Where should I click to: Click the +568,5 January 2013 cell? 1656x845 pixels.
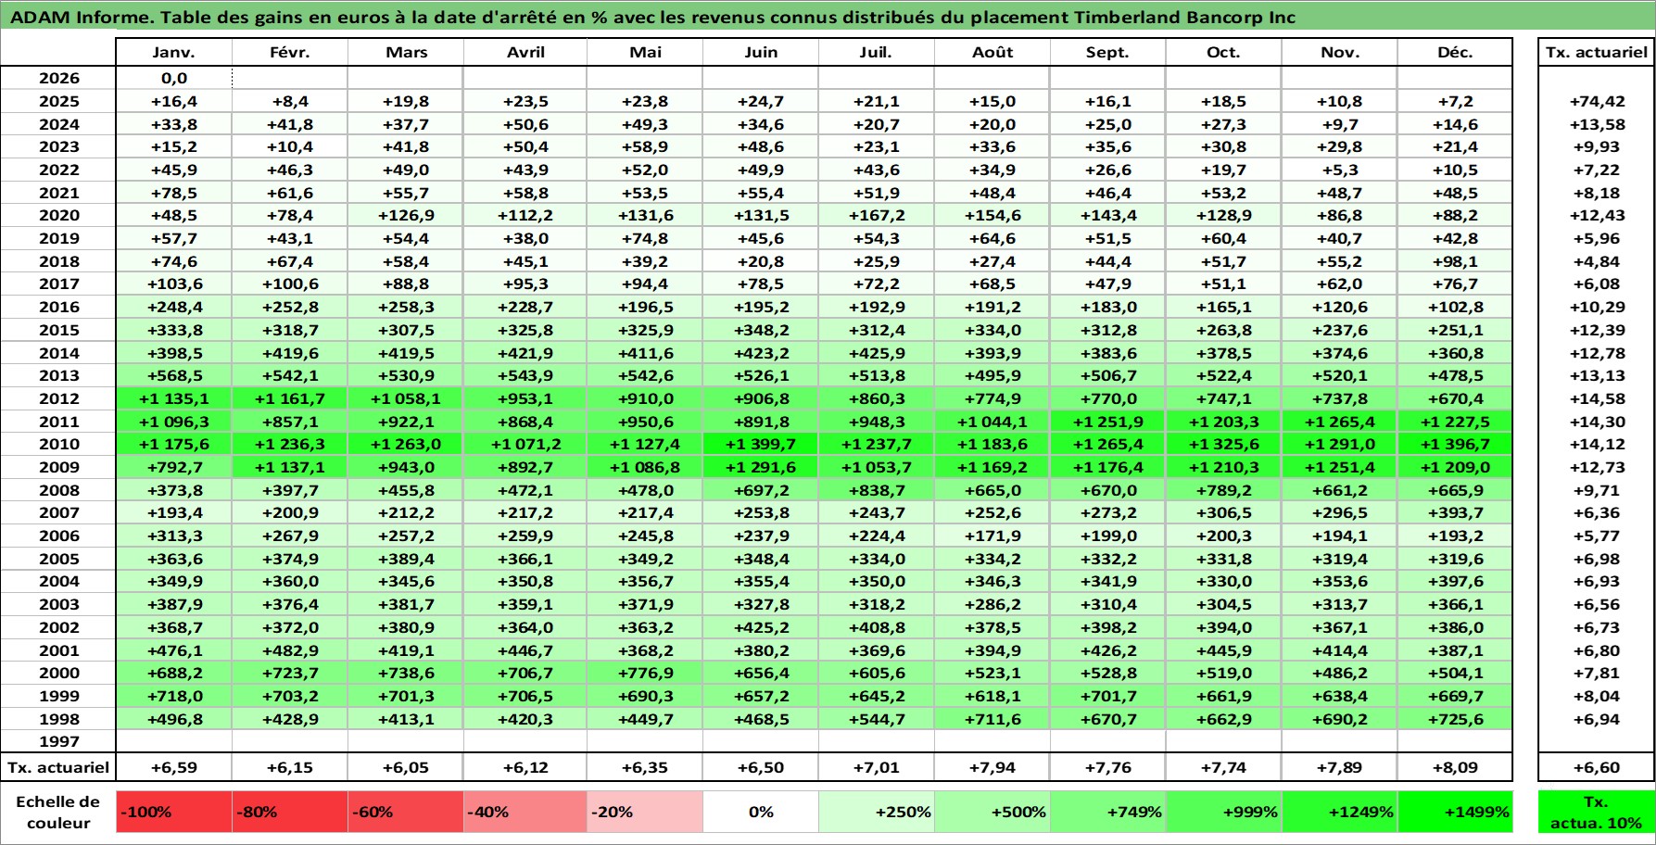(x=173, y=375)
